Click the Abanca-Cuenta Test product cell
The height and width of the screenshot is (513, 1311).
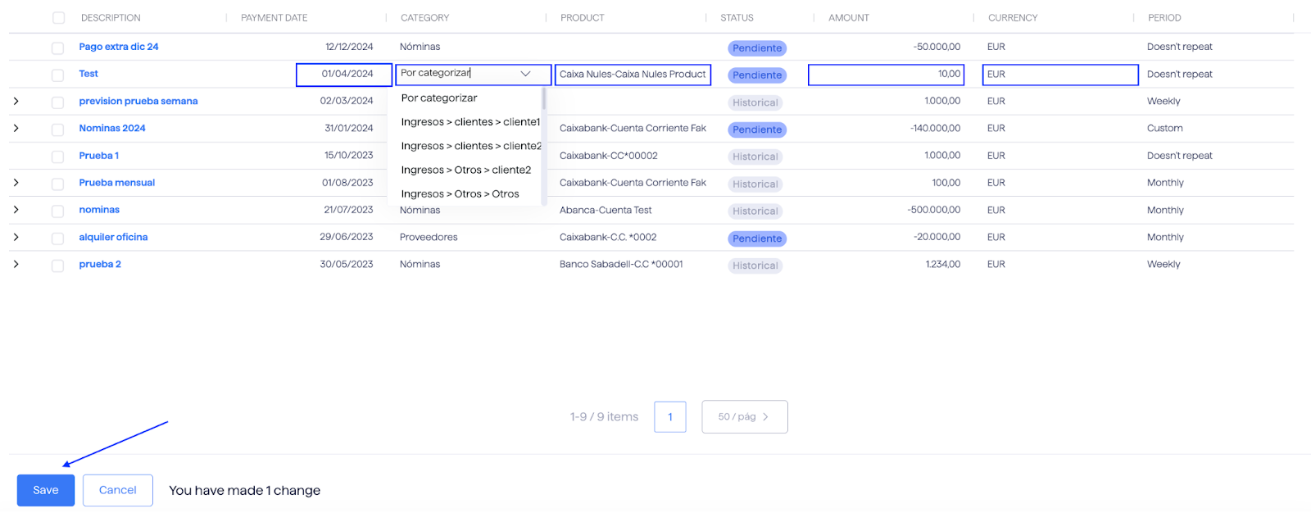click(606, 210)
